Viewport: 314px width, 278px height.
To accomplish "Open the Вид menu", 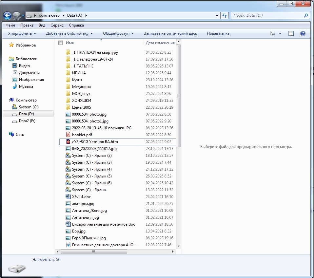I will click(42, 25).
